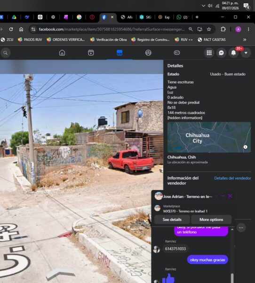255x283 pixels.
Task: Open the PAGOS RUV bookmark
Action: coord(30,40)
